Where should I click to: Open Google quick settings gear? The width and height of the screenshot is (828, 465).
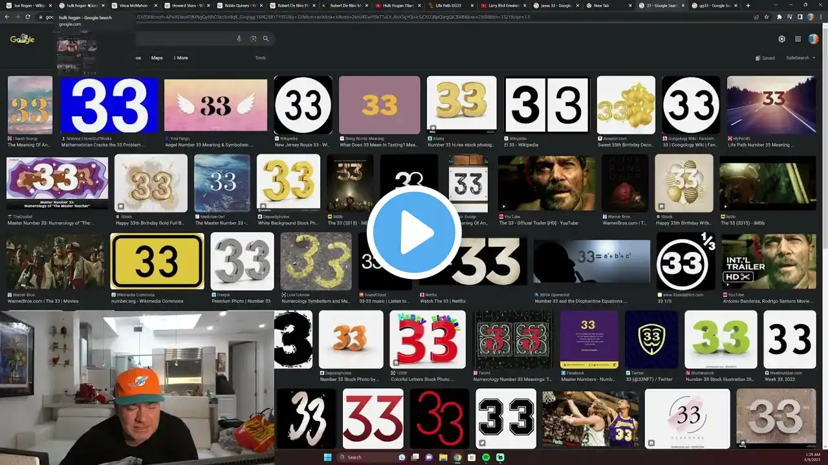[x=781, y=39]
